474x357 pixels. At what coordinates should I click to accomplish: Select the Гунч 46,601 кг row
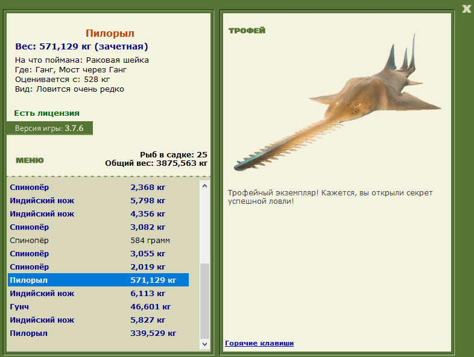[x=98, y=306]
